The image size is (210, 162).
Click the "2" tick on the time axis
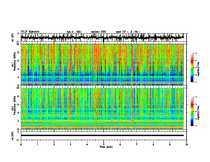click(x=54, y=145)
